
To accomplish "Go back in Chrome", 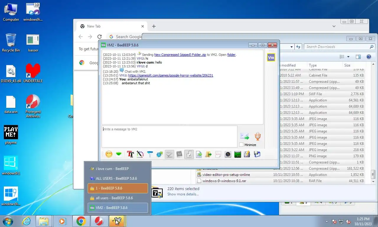I will click(81, 37).
